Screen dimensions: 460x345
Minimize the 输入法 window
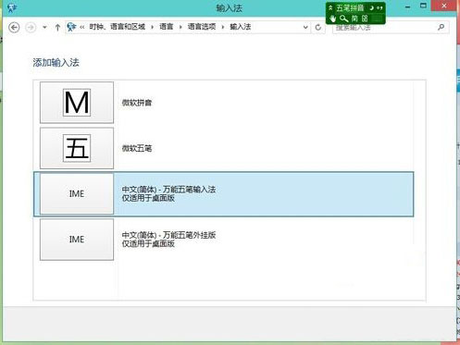click(407, 6)
